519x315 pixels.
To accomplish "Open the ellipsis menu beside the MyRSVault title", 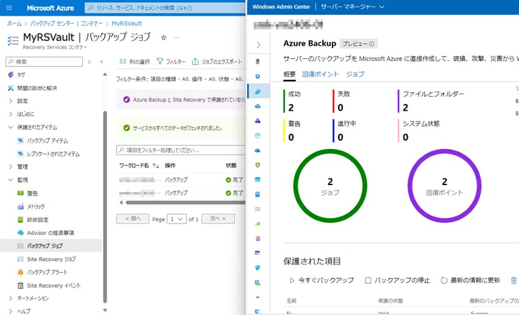I will (177, 38).
